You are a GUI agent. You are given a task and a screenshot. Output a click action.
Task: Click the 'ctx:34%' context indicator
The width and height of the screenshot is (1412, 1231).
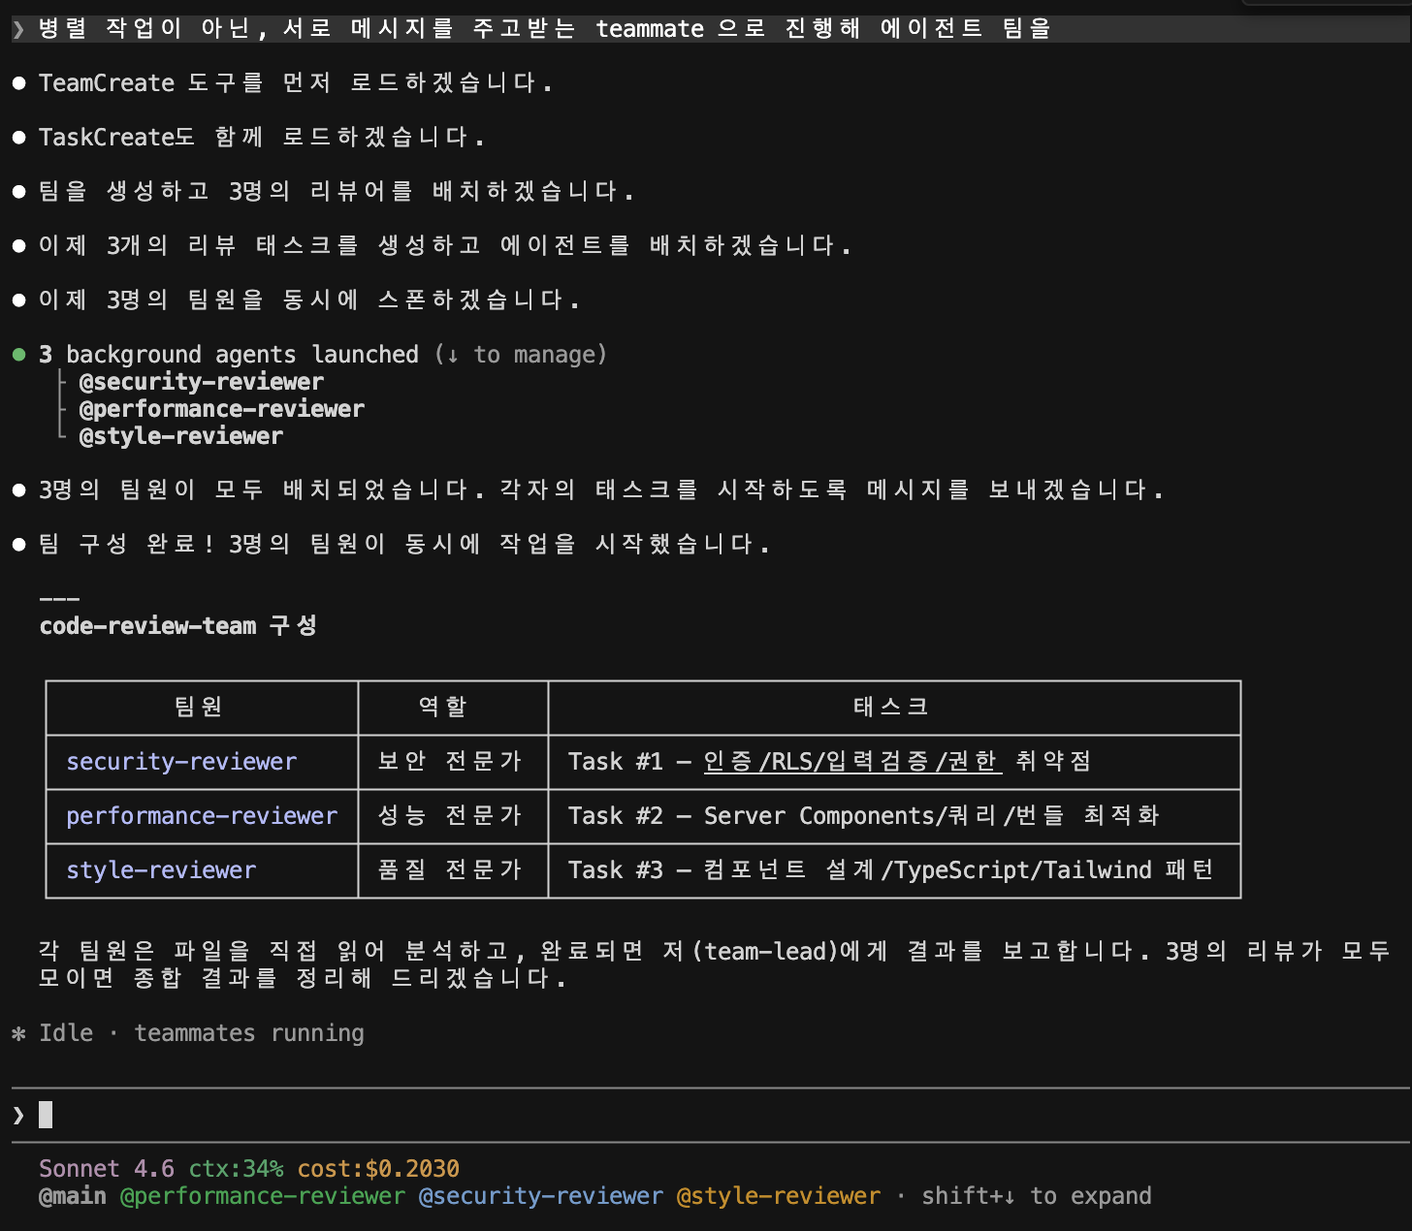(x=236, y=1169)
